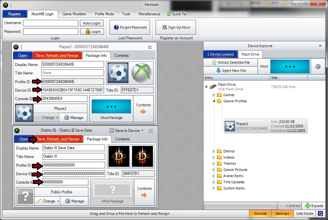The height and width of the screenshot is (220, 328).
Task: Click the Quick Fix refresh icon
Action: click(169, 14)
